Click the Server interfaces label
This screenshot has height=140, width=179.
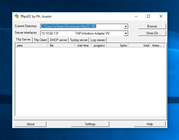(26, 33)
